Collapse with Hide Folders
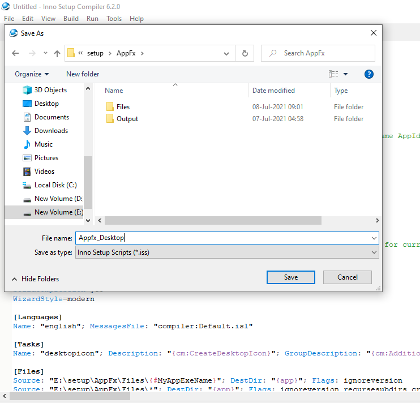 click(x=36, y=279)
